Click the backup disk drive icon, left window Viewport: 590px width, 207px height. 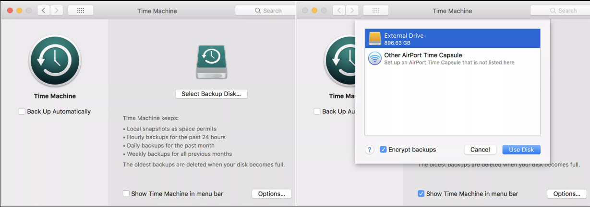coord(212,61)
